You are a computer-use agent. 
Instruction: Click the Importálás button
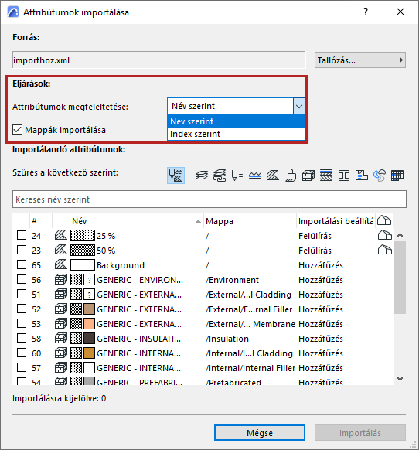pyautogui.click(x=360, y=432)
